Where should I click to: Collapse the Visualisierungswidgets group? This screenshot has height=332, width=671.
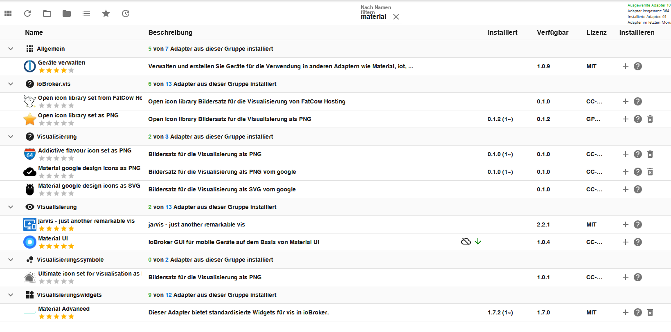(x=11, y=295)
